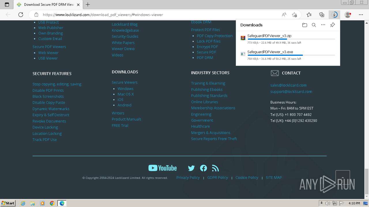Open the Locklizard Blog link

[125, 24]
